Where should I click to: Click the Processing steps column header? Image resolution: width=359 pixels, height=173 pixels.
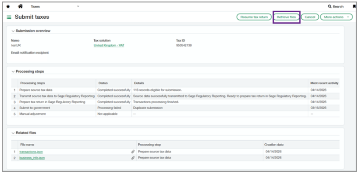point(57,83)
